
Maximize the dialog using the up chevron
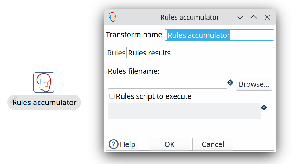[x=254, y=17]
